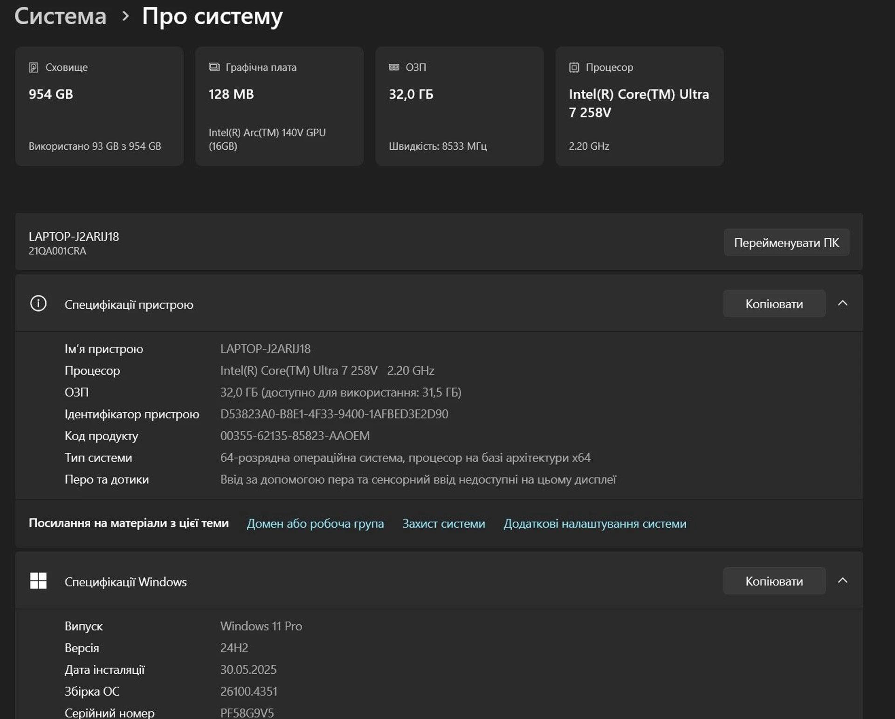895x719 pixels.
Task: Open Додаткові налаштування системи link
Action: [x=595, y=524]
